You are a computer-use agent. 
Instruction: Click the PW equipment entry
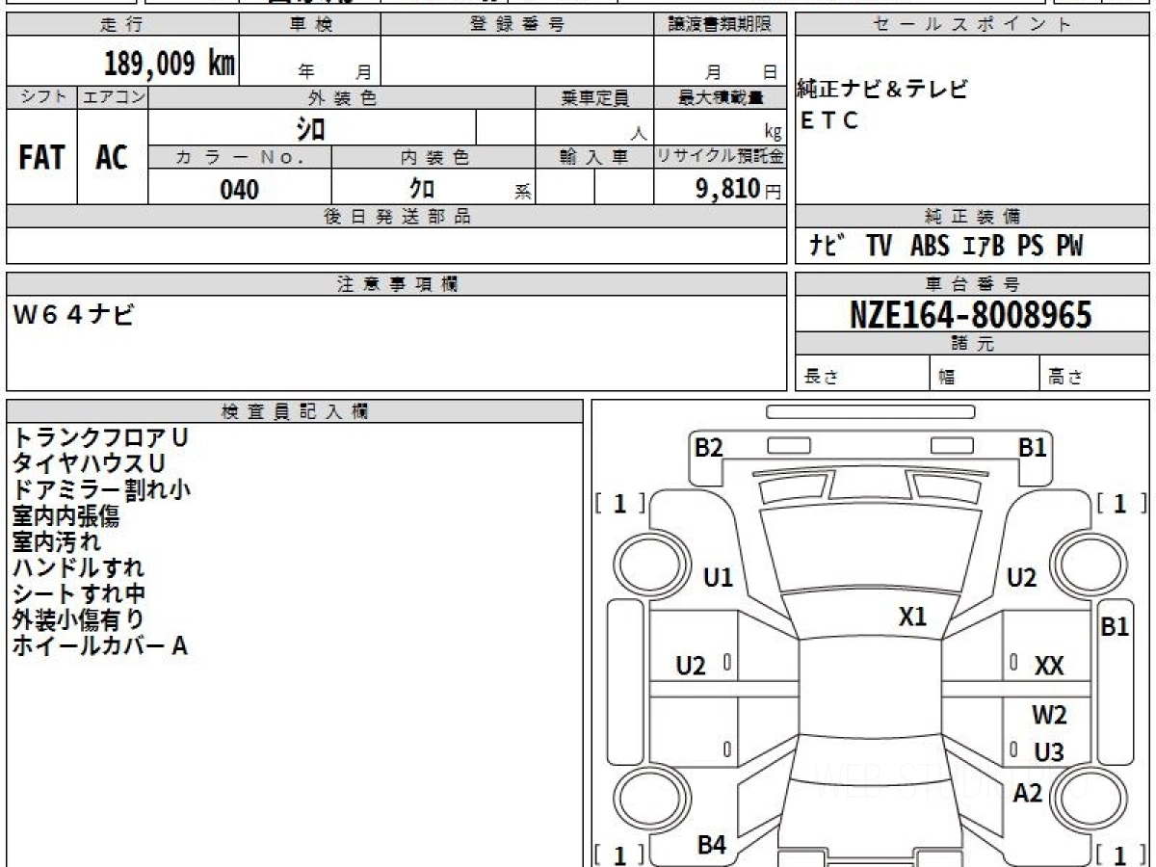click(x=1068, y=247)
